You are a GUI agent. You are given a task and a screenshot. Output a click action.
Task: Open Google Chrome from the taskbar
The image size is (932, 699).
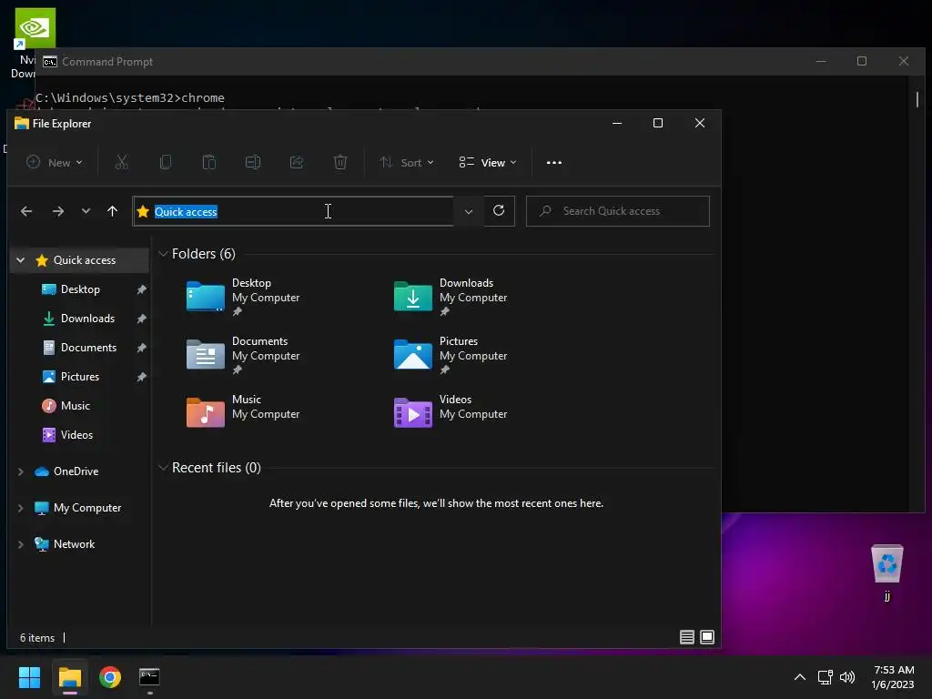(x=110, y=677)
